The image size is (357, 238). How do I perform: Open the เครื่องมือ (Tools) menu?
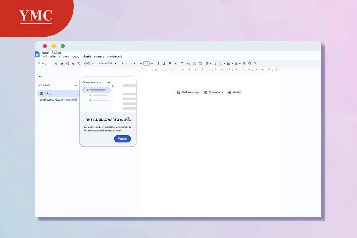pyautogui.click(x=87, y=57)
